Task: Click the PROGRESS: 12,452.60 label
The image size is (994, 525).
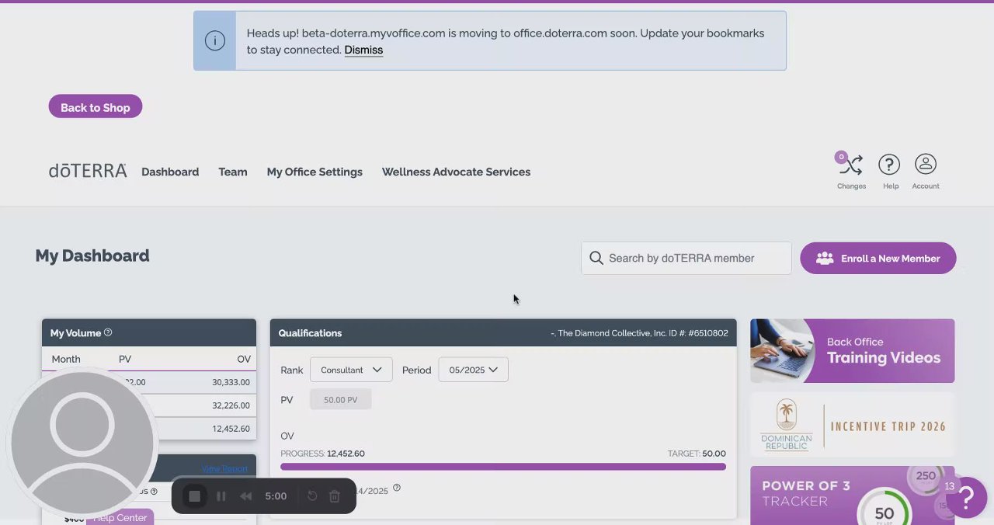Action: point(322,454)
